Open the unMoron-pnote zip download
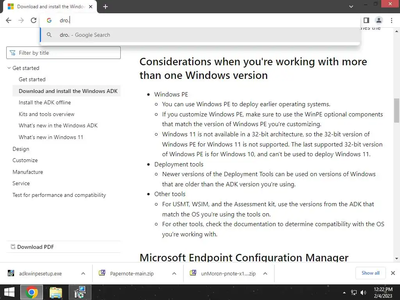400x300 pixels. [228, 274]
